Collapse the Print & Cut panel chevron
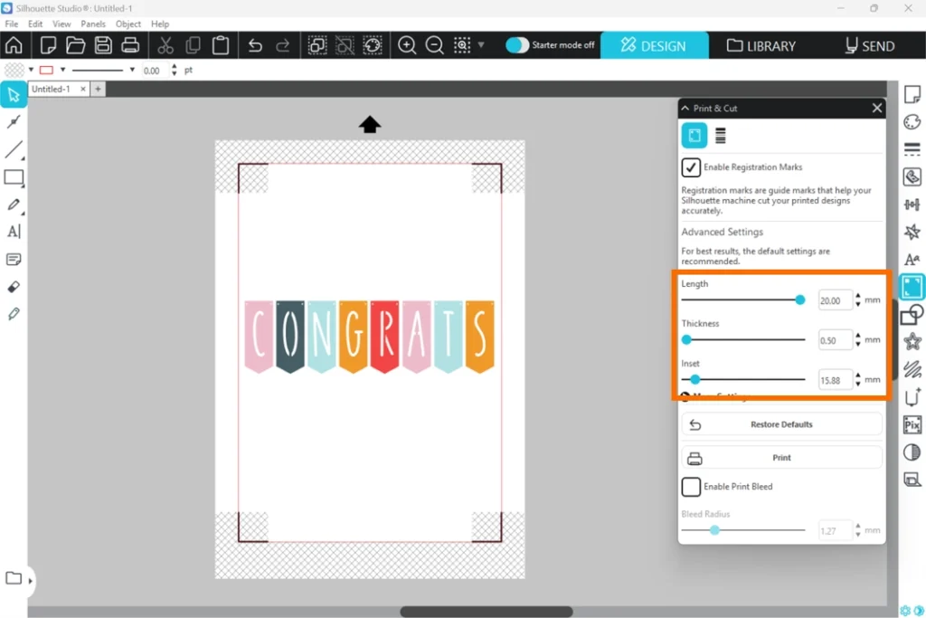Viewport: 926px width, 618px height. (685, 109)
